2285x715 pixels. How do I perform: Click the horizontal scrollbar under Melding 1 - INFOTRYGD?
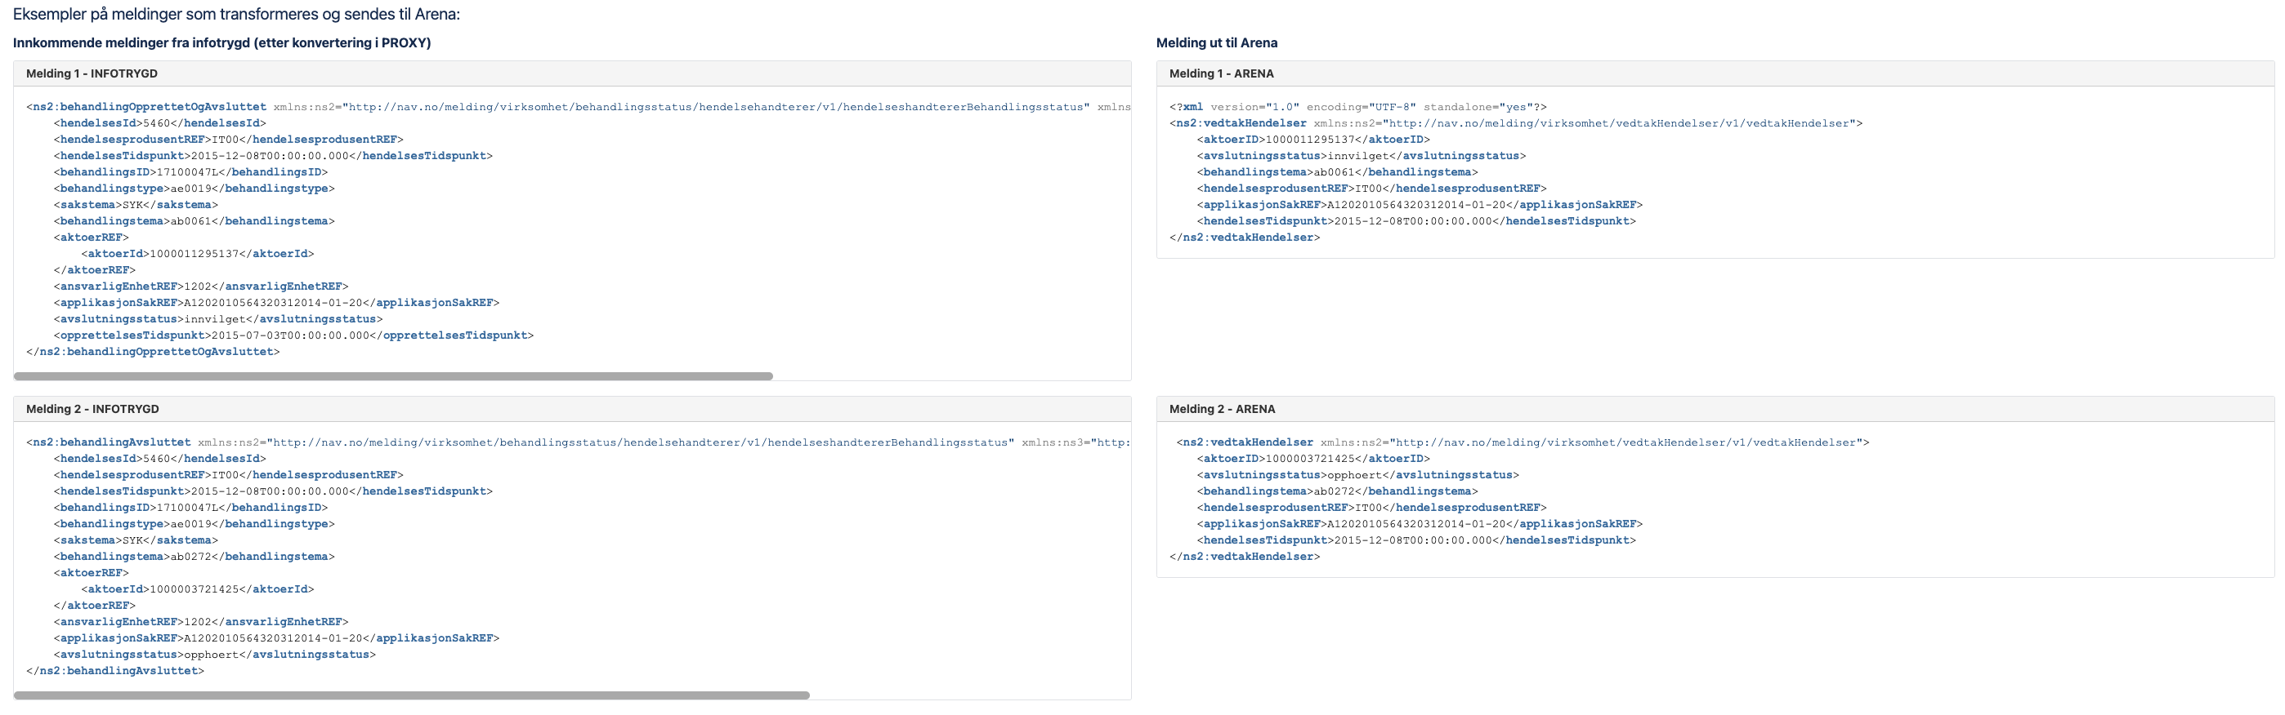point(393,376)
